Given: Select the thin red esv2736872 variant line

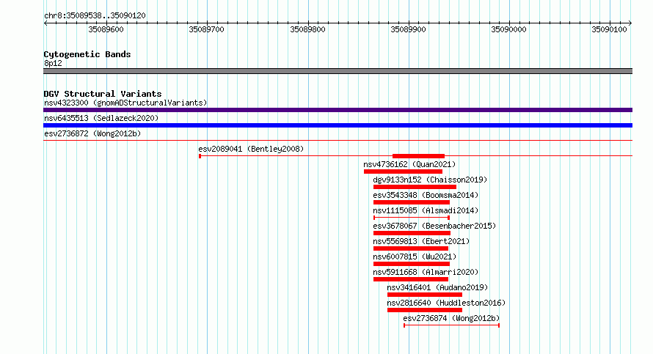Looking at the screenshot, I should pos(338,141).
